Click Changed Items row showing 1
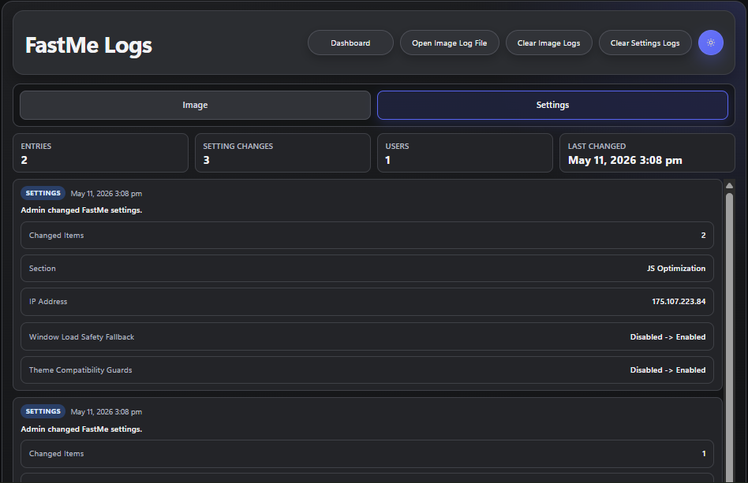Screen dimensions: 748x483 pos(367,454)
